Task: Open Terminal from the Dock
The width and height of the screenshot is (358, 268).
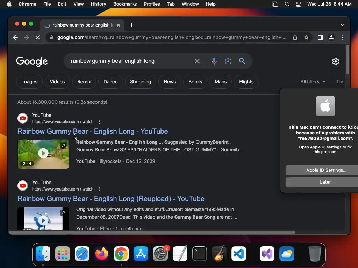Action: coord(200,254)
